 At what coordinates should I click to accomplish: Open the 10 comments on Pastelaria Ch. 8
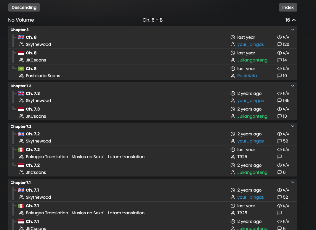[282, 76]
